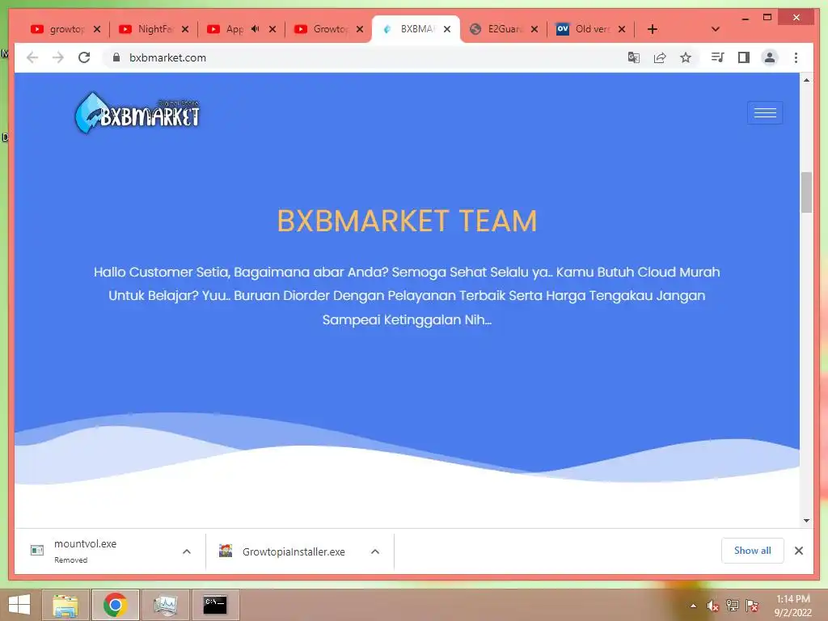
Task: Show hidden system tray icons
Action: tap(693, 606)
